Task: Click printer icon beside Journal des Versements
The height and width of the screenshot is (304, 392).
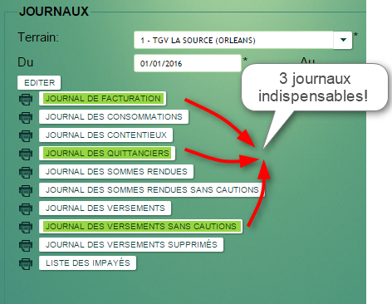Action: [x=26, y=208]
